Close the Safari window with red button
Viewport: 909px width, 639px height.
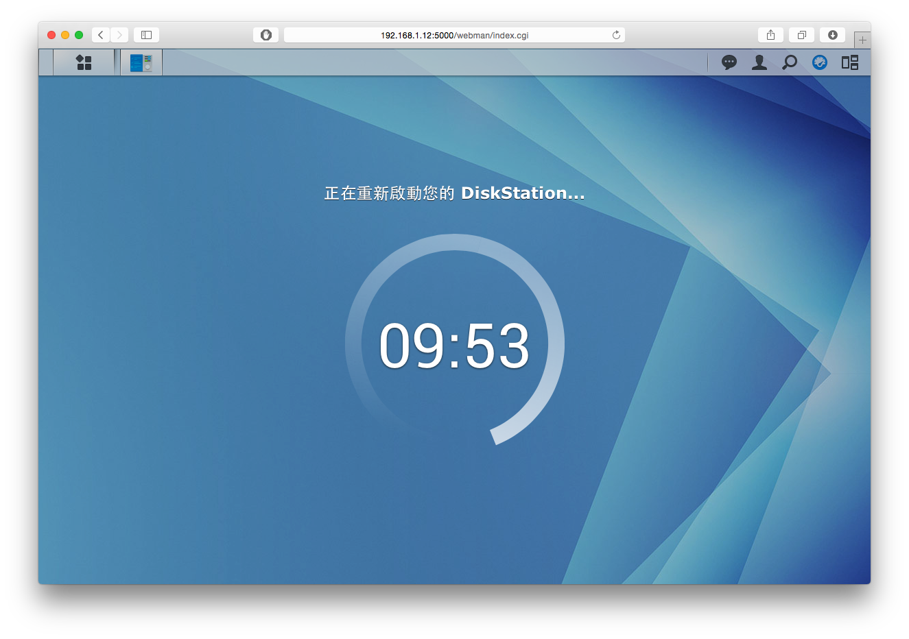[51, 35]
